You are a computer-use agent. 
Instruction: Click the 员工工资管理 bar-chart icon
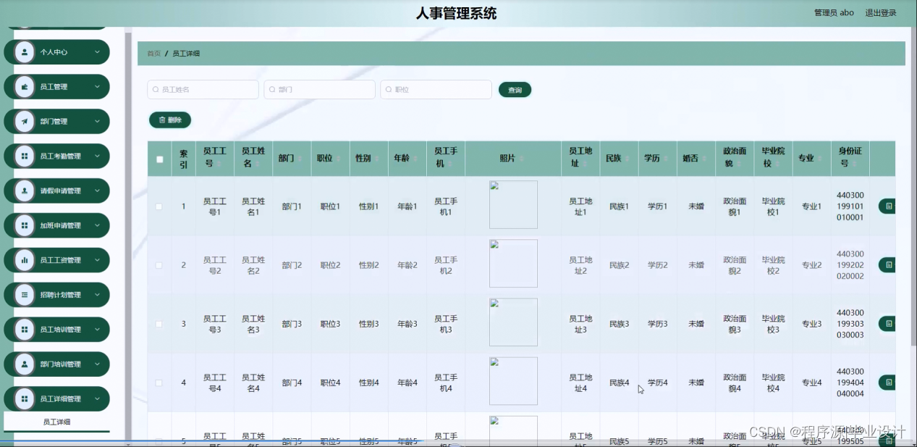point(25,260)
